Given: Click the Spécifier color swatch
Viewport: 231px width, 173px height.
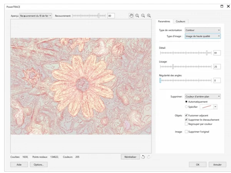Looking at the screenshot, I should click(x=207, y=107).
